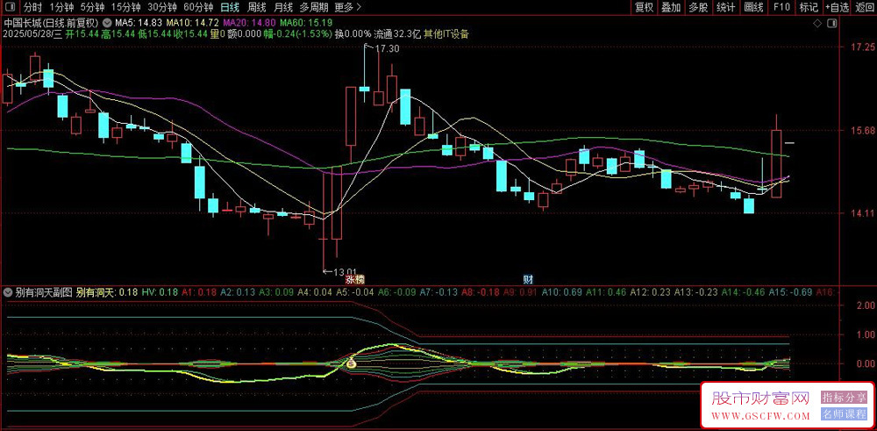Viewport: 877px width, 431px height.
Task: Click the 17.30 high price annotation
Action: click(x=387, y=48)
